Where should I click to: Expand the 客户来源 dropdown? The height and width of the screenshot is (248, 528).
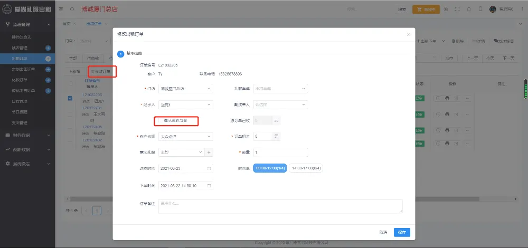point(186,137)
